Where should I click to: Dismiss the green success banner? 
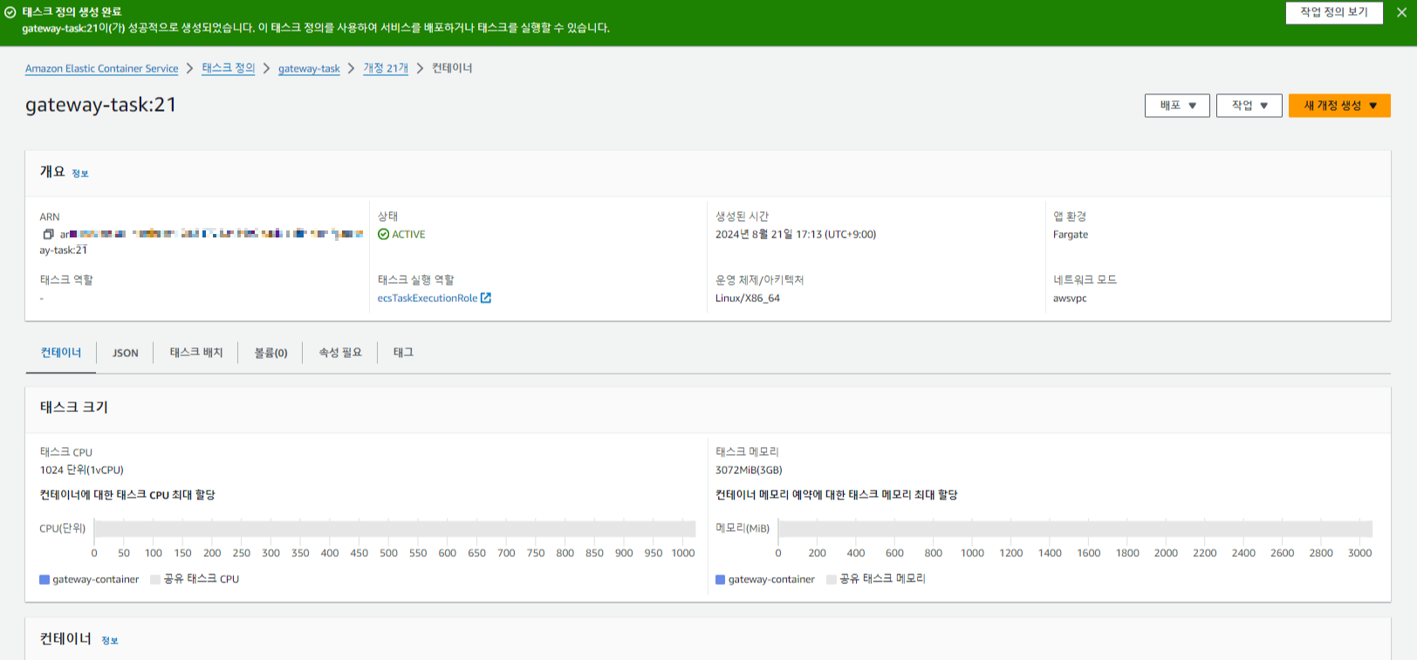click(1401, 12)
